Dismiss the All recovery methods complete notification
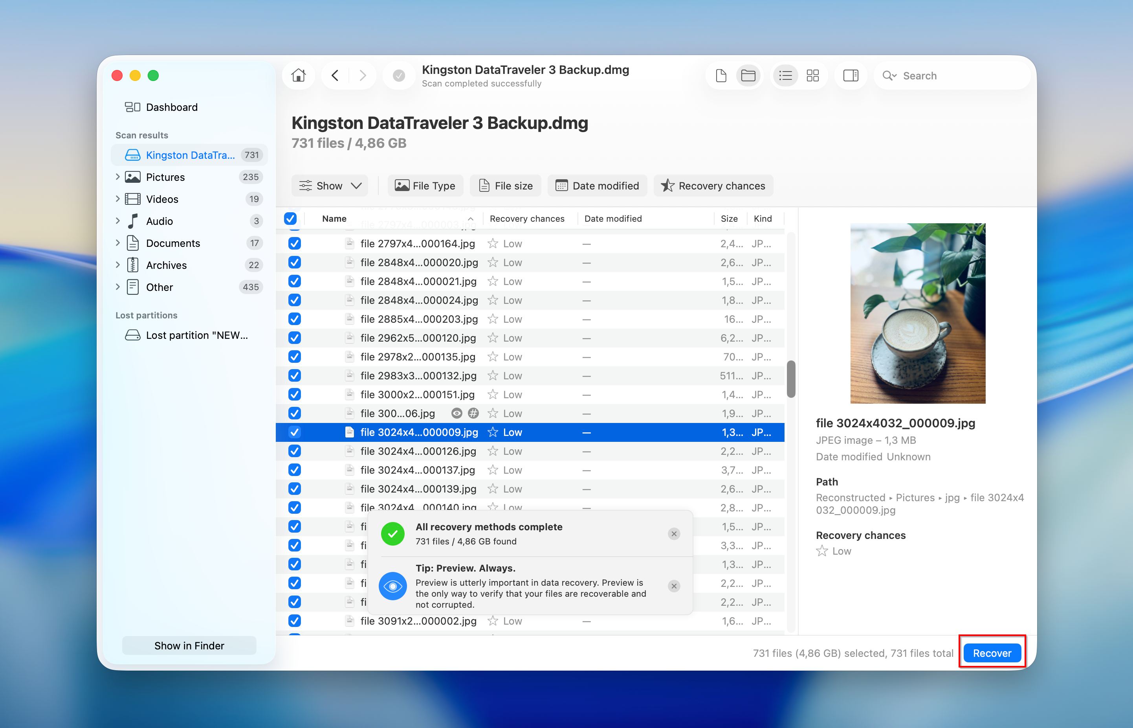Viewport: 1133px width, 728px height. tap(674, 534)
